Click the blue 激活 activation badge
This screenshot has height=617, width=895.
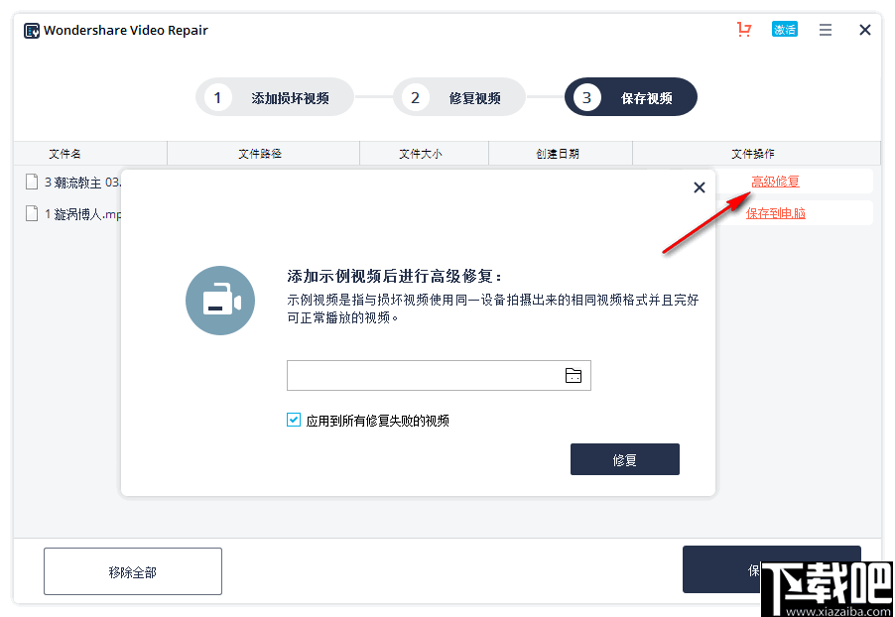784,30
